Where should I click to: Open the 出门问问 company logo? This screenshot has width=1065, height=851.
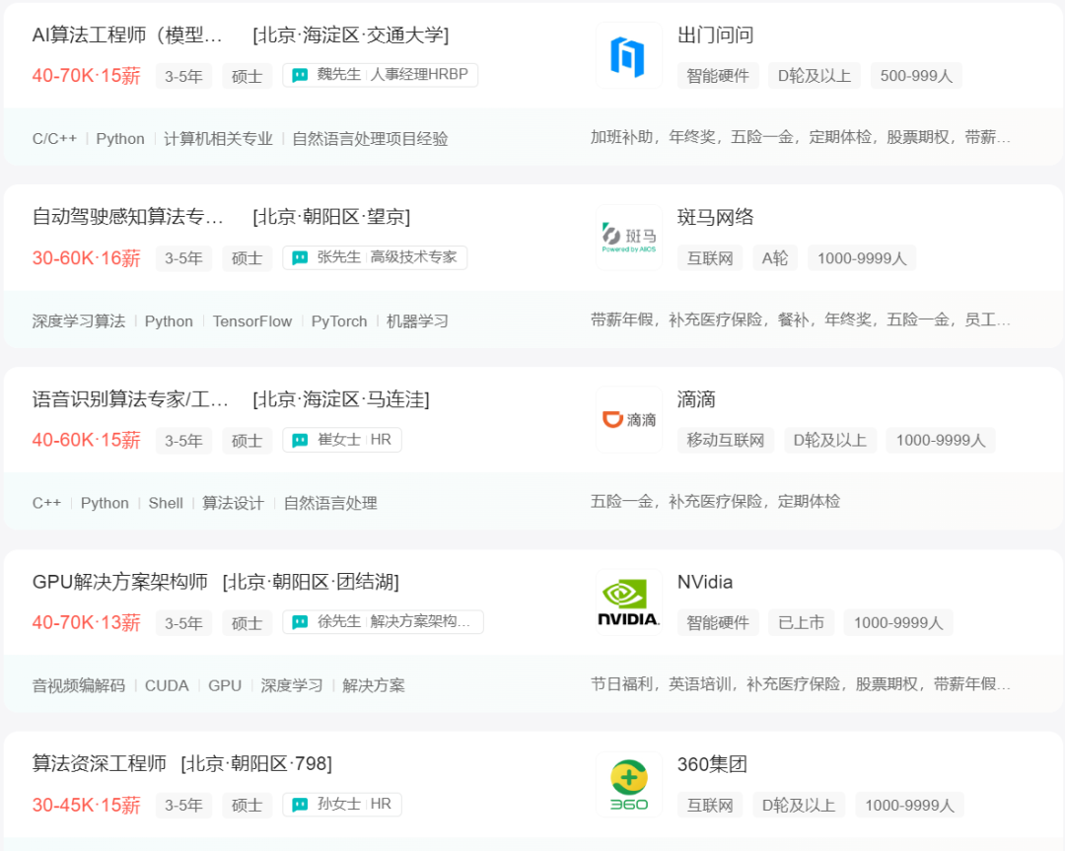pyautogui.click(x=629, y=55)
